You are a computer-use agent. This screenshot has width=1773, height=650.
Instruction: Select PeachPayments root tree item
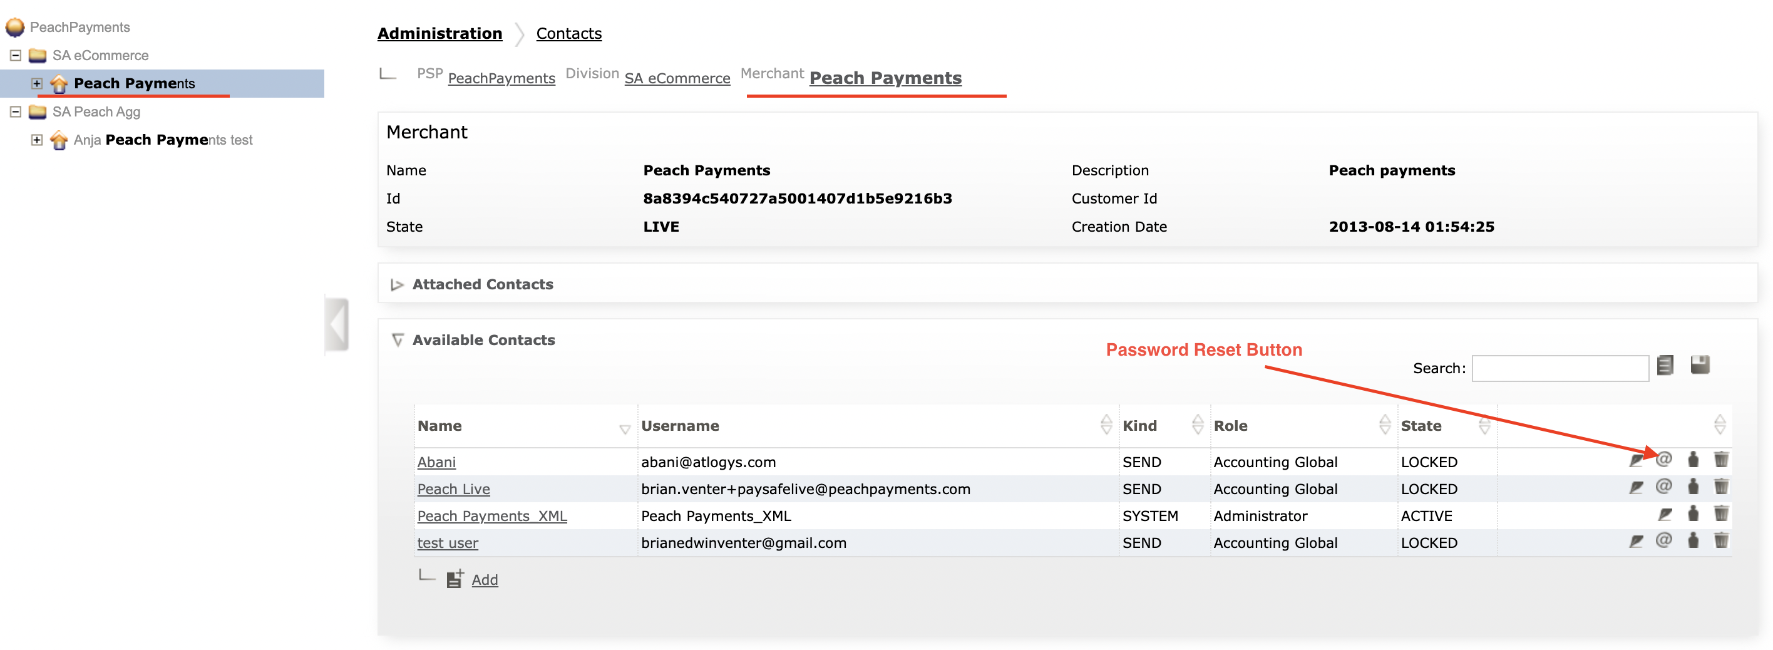point(80,27)
